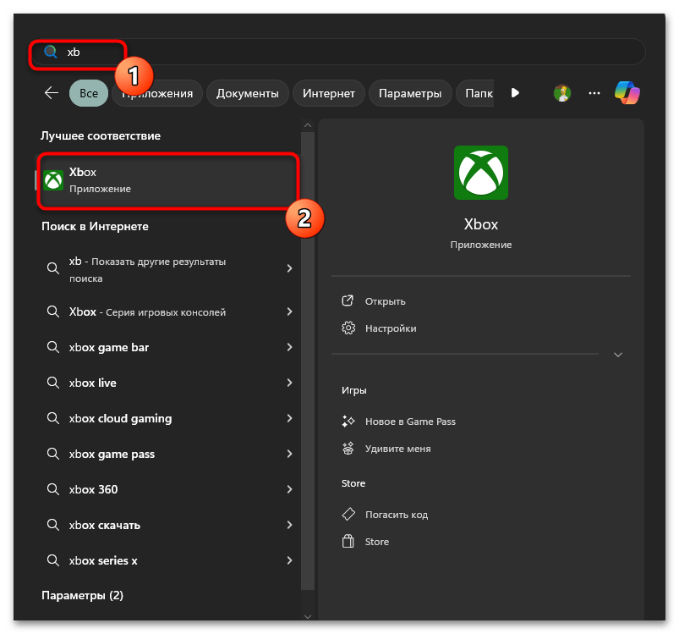Viewport: 679px width, 634px height.
Task: Click magnifier icon beside 'xbox скачать'
Action: [52, 525]
